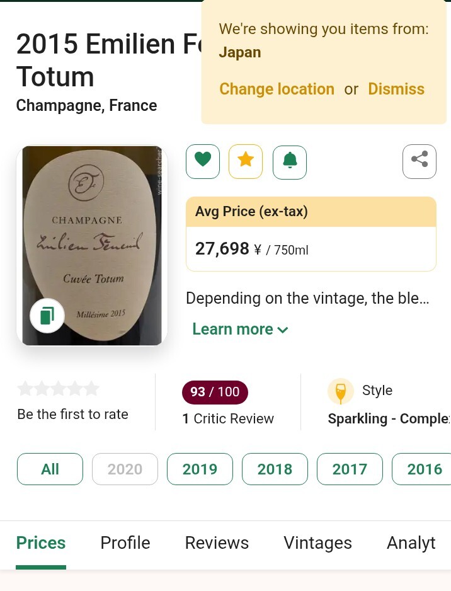Open the champagne bottle label thumbnail

pos(92,246)
